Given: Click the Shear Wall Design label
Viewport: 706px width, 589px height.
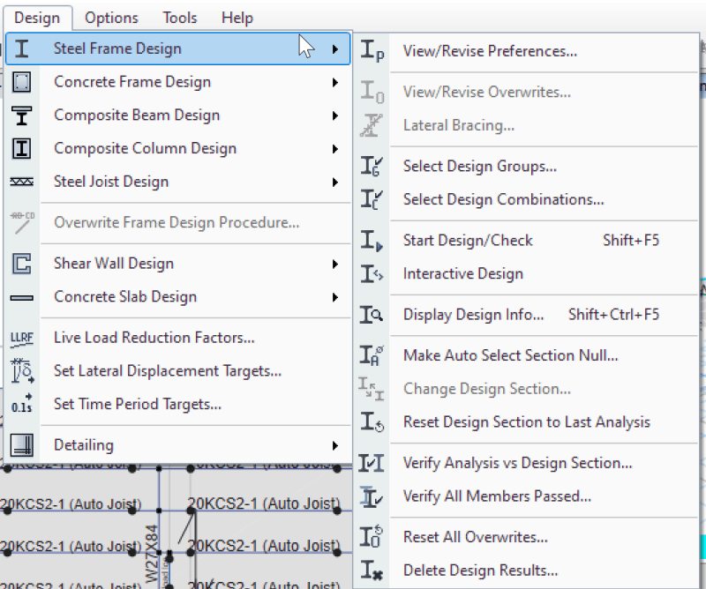Looking at the screenshot, I should click(x=114, y=265).
